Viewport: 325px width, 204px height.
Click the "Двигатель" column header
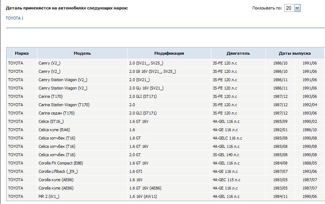coord(238,53)
